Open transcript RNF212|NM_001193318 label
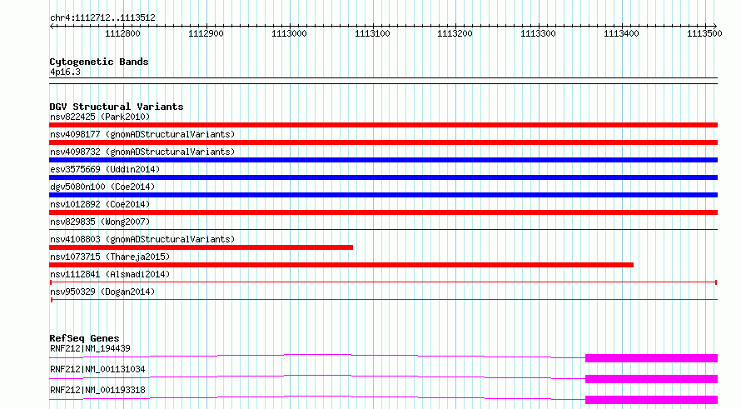This screenshot has width=741, height=409. tap(97, 390)
